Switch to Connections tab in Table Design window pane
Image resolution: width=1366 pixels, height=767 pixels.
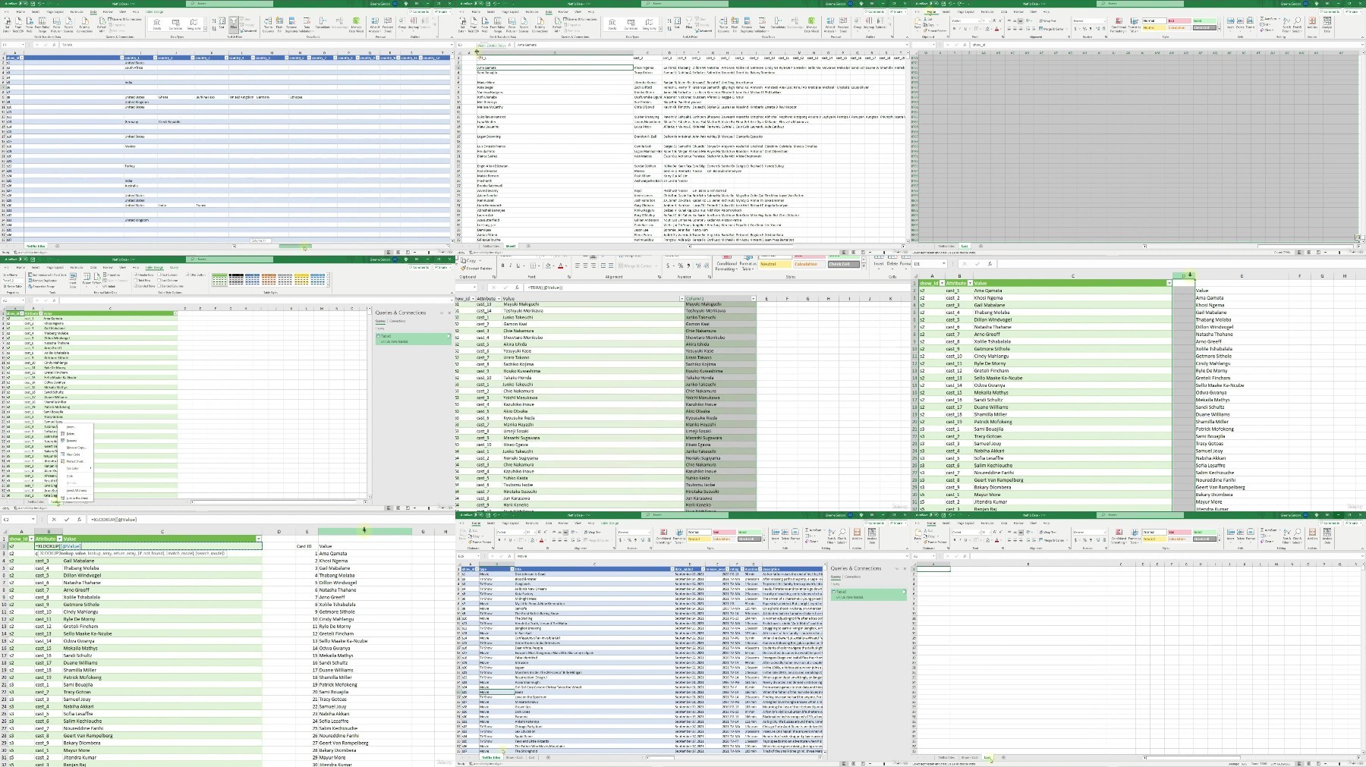point(397,321)
